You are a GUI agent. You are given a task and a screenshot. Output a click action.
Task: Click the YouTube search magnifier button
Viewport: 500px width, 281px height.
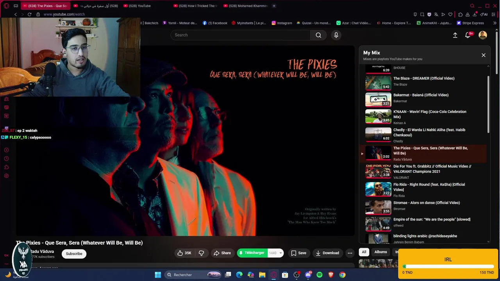coord(318,35)
